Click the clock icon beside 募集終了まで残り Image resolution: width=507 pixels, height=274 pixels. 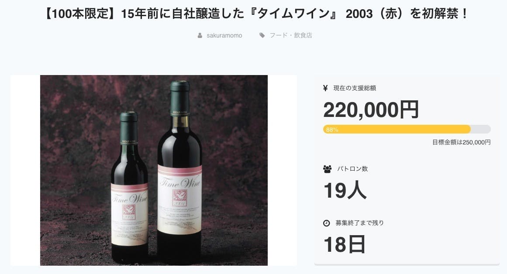327,223
